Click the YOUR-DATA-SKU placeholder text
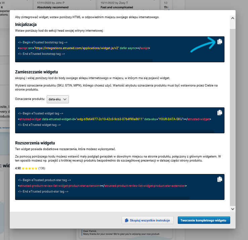This screenshot has height=240, width=248. click(x=171, y=119)
